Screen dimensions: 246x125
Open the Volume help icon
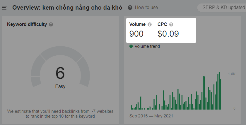coord(150,24)
